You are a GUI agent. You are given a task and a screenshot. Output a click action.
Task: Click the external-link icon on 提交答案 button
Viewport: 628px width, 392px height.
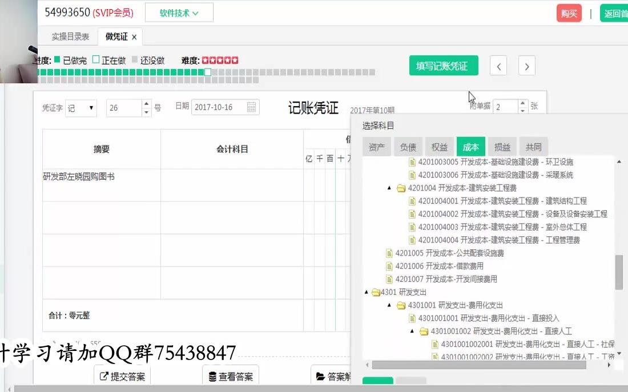[104, 375]
